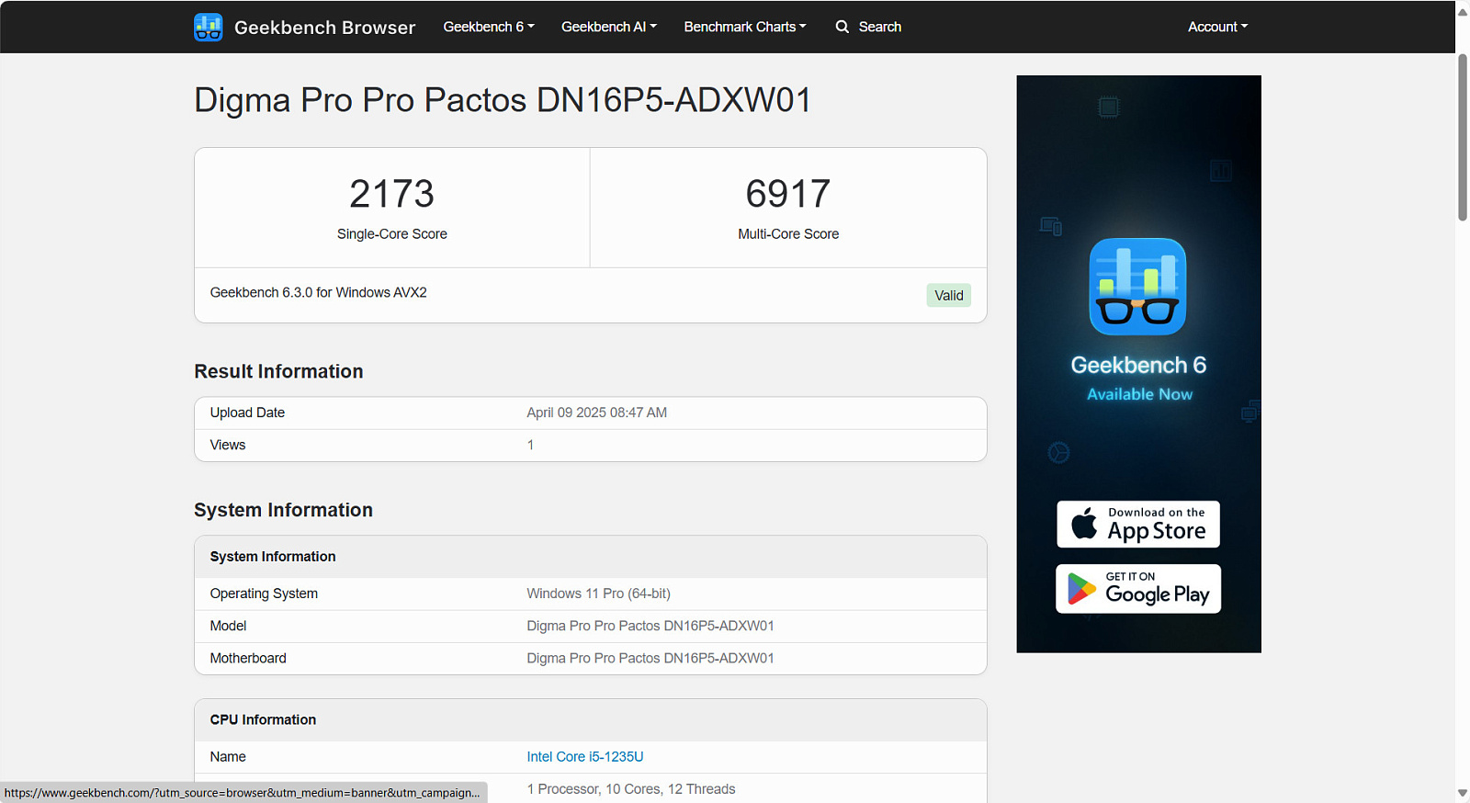Click the Valid status badge
Screen dimensions: 1470x803
click(949, 295)
